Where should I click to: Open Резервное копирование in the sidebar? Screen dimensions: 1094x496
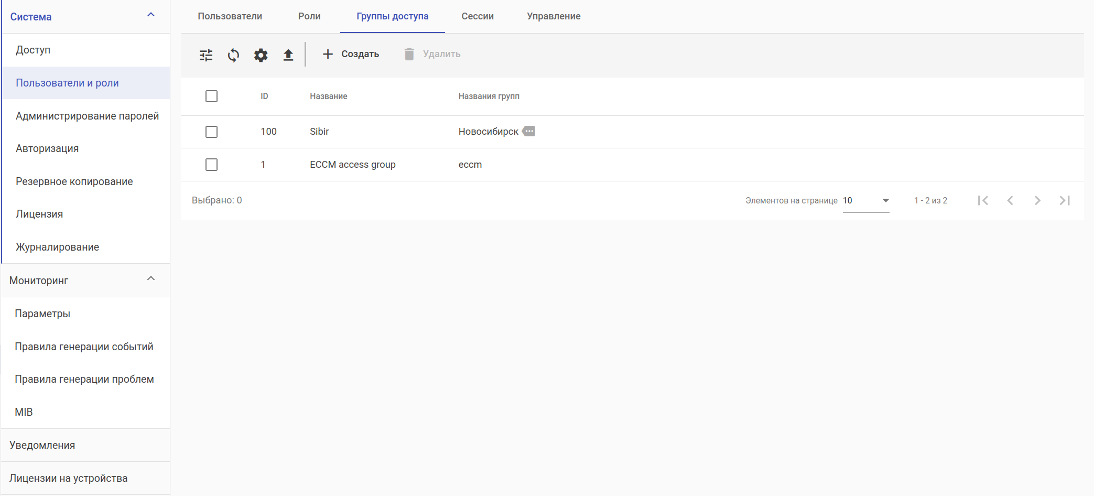click(x=74, y=181)
